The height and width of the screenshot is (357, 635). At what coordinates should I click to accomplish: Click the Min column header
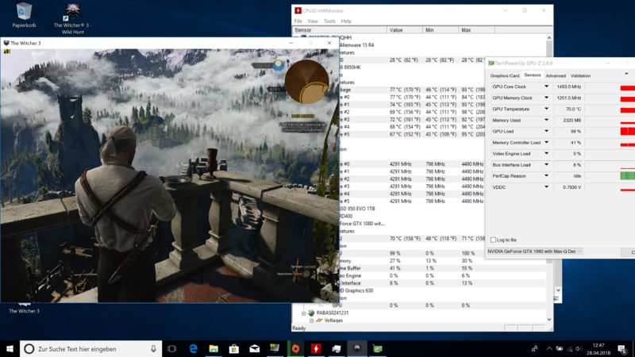[441, 30]
